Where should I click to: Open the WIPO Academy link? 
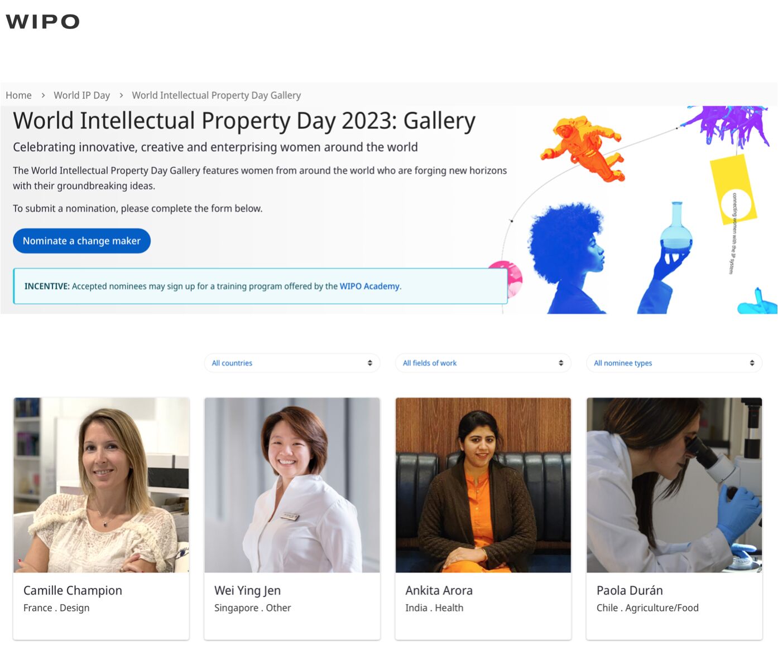tap(369, 286)
